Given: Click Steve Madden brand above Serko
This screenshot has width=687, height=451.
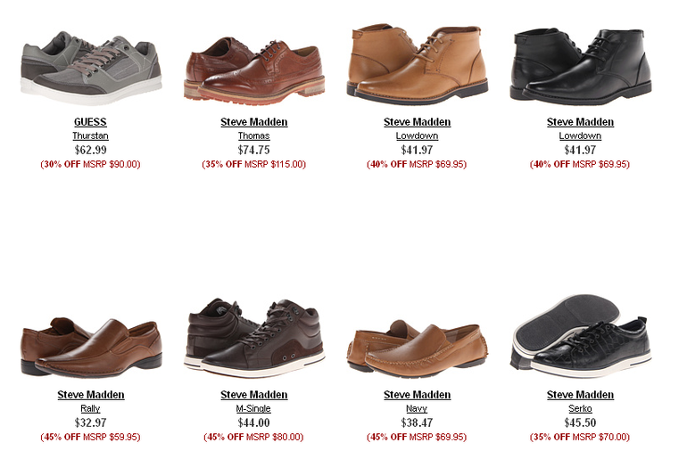Looking at the screenshot, I should [580, 395].
